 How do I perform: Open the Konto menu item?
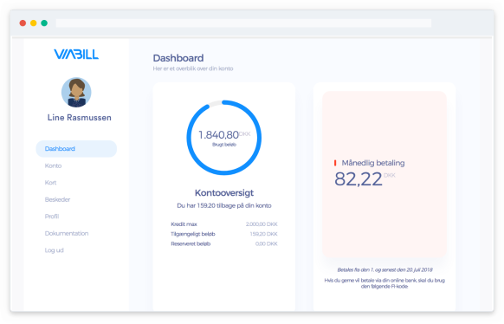coord(53,165)
